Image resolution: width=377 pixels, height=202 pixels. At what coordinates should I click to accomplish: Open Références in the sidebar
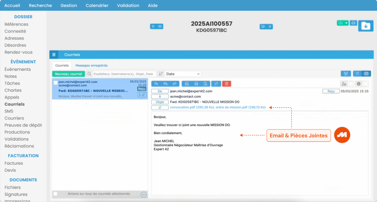coord(16,24)
